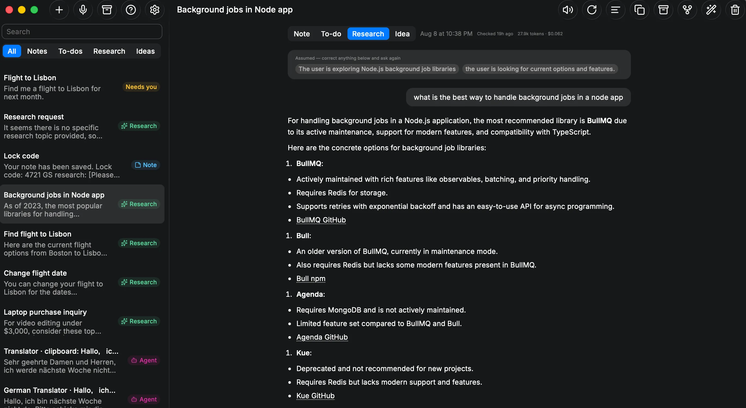Copy content with the duplicate icon
Screen dimensions: 746x408
(x=639, y=10)
